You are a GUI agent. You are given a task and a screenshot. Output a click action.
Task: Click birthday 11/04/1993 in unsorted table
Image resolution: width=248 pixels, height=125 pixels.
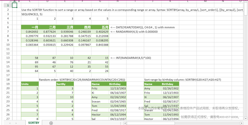click(118, 106)
